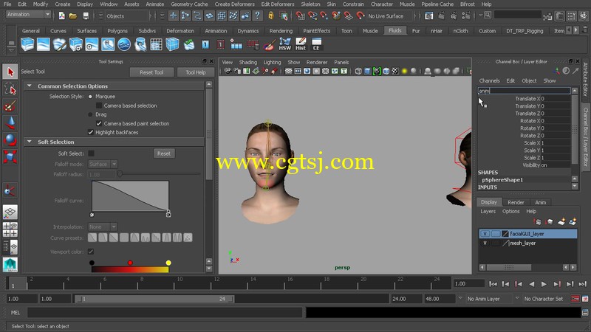Toggle visibility V of mesh_layer
Screen dimensions: 591x332
coord(485,243)
